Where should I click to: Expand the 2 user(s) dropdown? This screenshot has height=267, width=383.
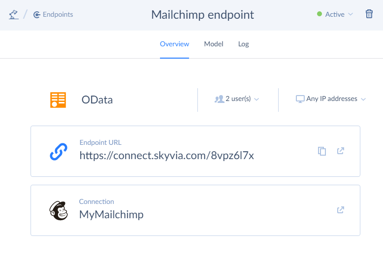click(238, 99)
